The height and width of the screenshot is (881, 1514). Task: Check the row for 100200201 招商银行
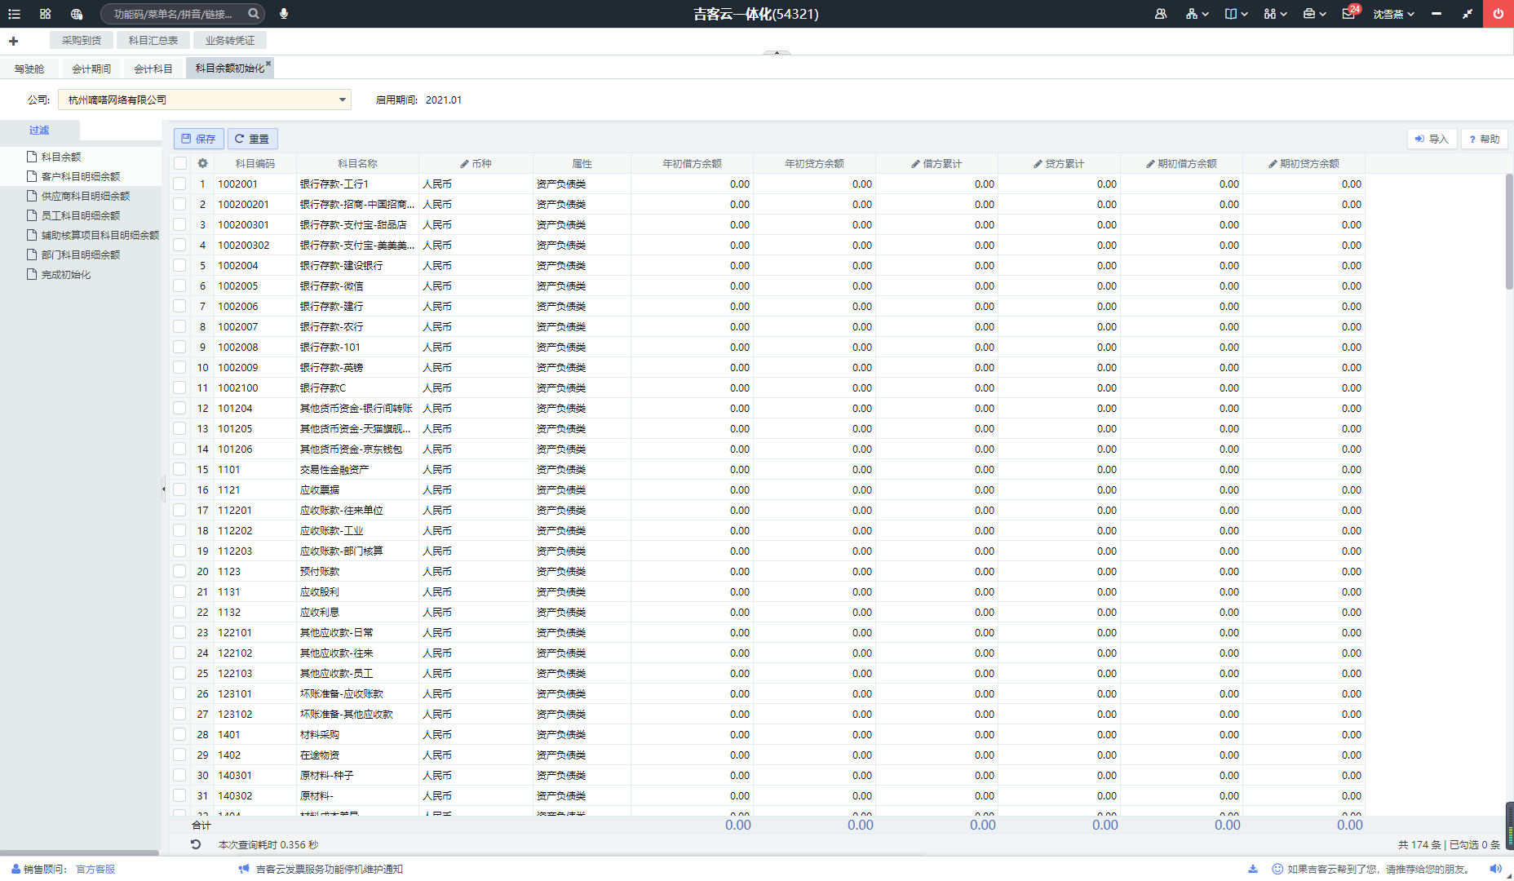pos(180,204)
